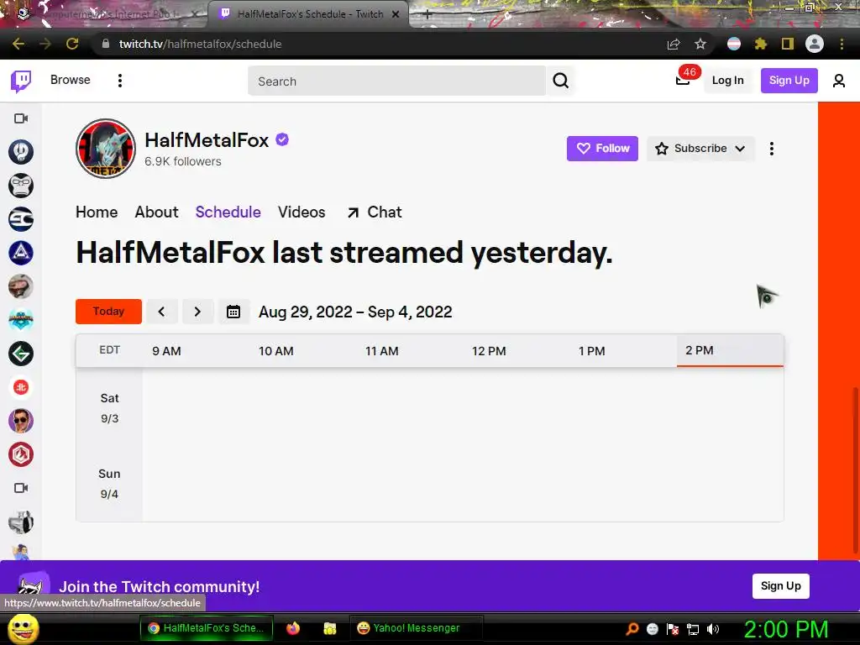Click the header Sign Up button
This screenshot has width=860, height=645.
coord(789,81)
